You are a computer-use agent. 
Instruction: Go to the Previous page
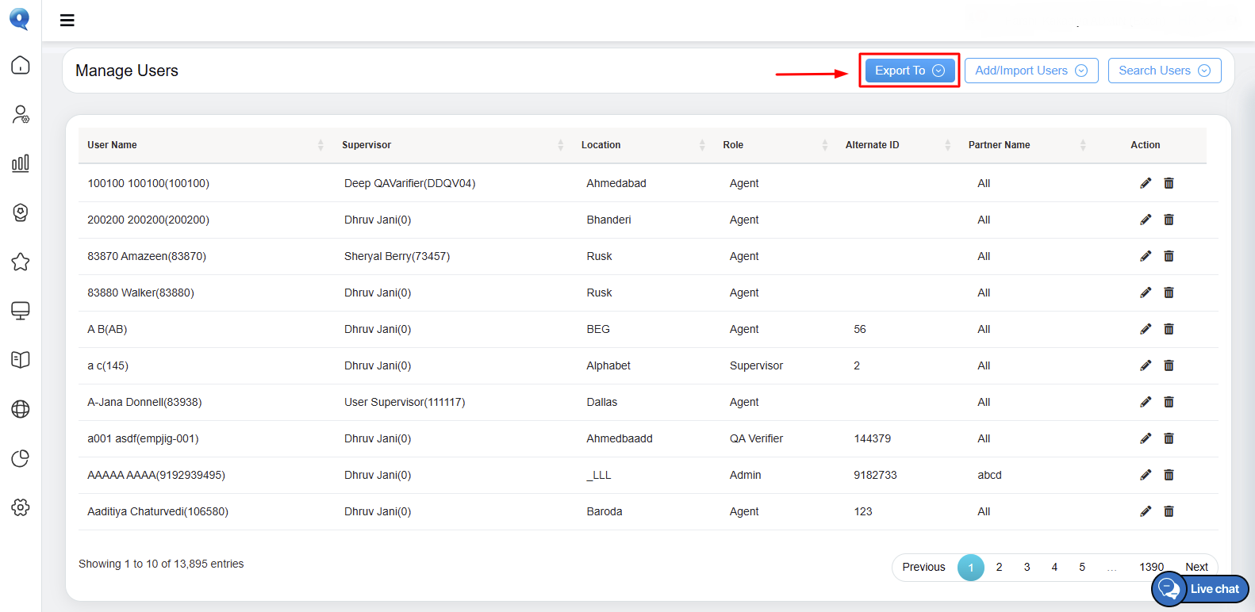tap(923, 567)
